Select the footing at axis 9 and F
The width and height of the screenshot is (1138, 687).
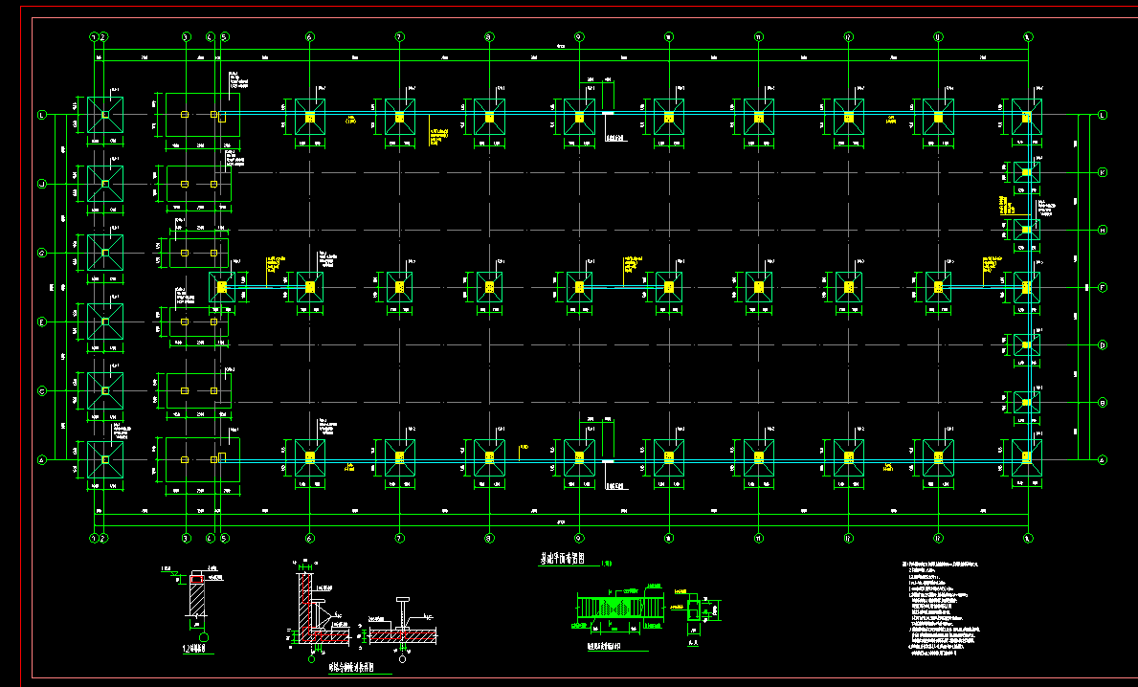tap(578, 286)
